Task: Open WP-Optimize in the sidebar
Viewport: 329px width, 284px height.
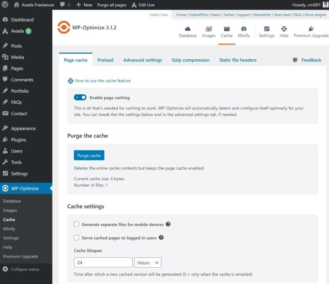Action: point(26,188)
